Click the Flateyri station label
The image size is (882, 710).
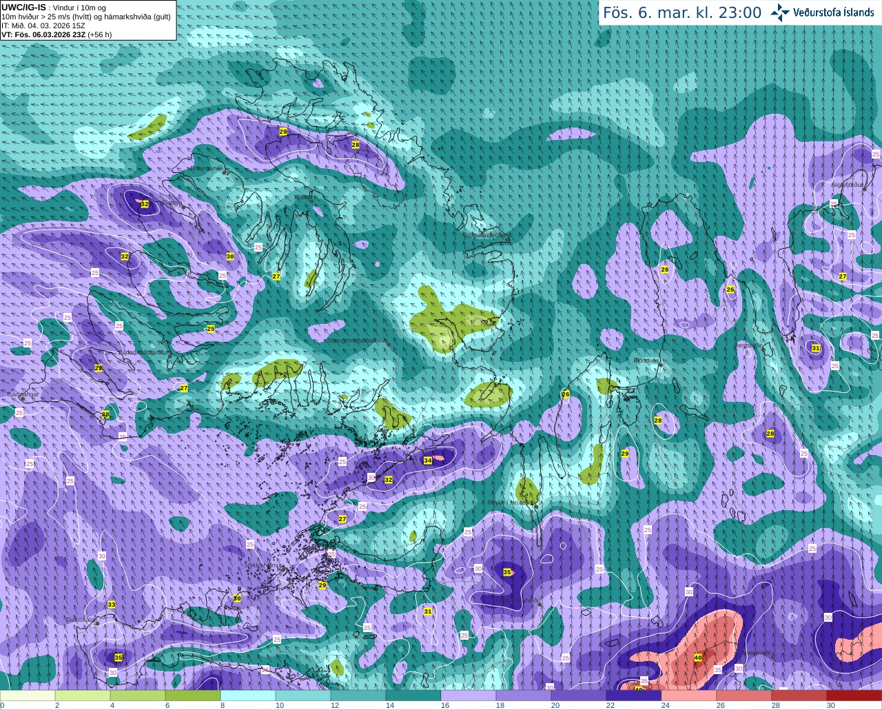pyautogui.click(x=172, y=203)
